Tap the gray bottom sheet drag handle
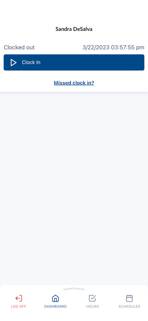 (x=74, y=289)
